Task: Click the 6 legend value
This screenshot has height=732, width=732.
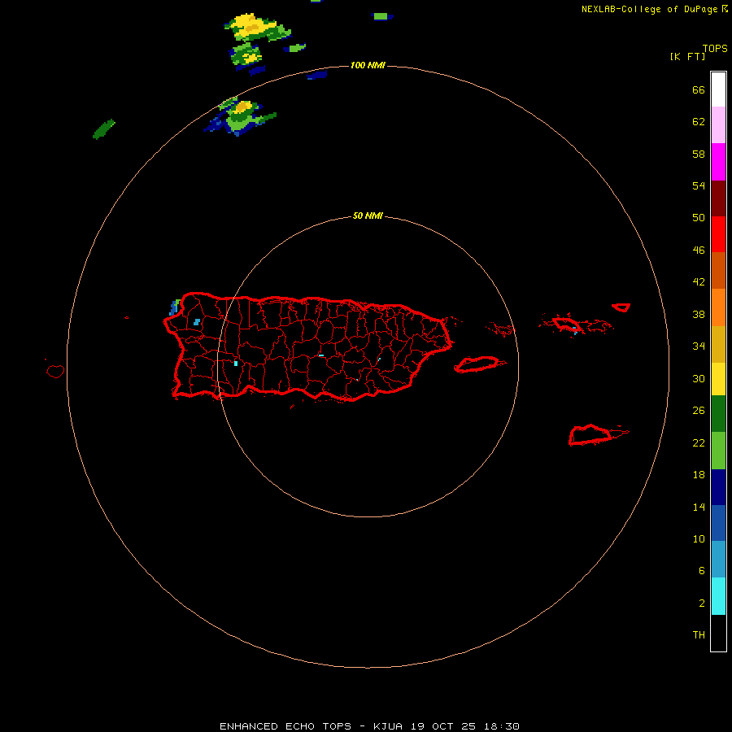Action: coord(702,571)
